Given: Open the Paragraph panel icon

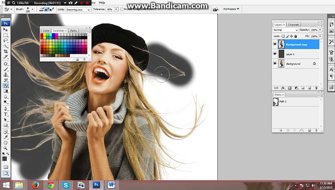Looking at the screenshot, I should (x=331, y=77).
